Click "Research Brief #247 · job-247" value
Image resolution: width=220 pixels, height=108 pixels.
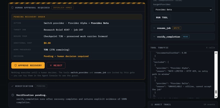click(x=63, y=30)
